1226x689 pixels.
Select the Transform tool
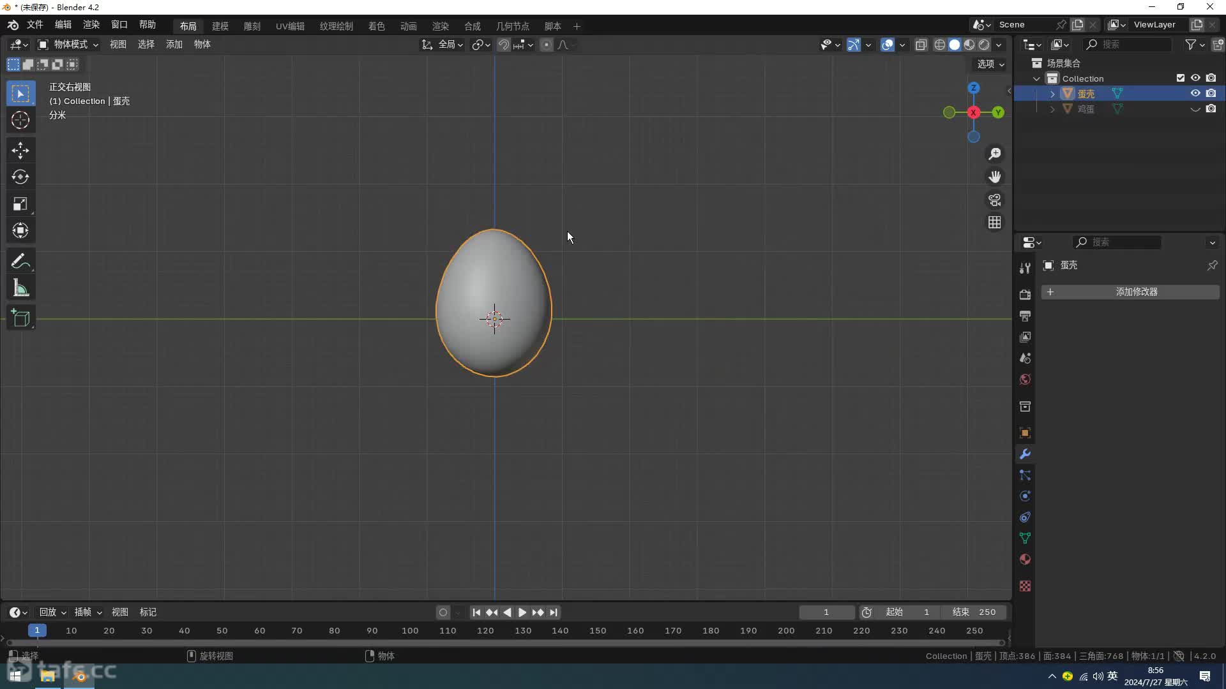pos(20,230)
